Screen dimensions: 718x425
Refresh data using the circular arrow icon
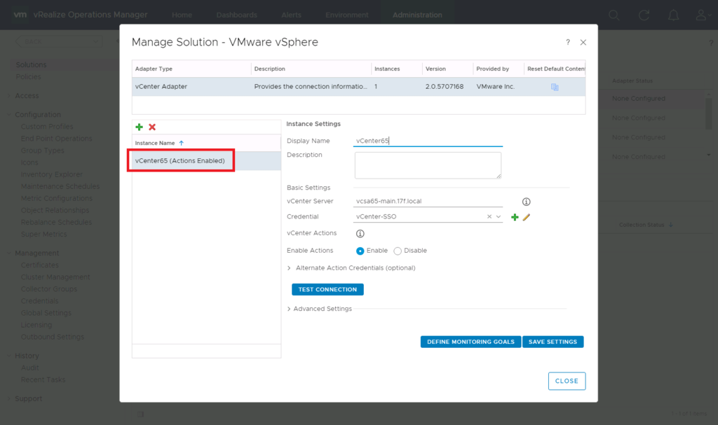644,14
